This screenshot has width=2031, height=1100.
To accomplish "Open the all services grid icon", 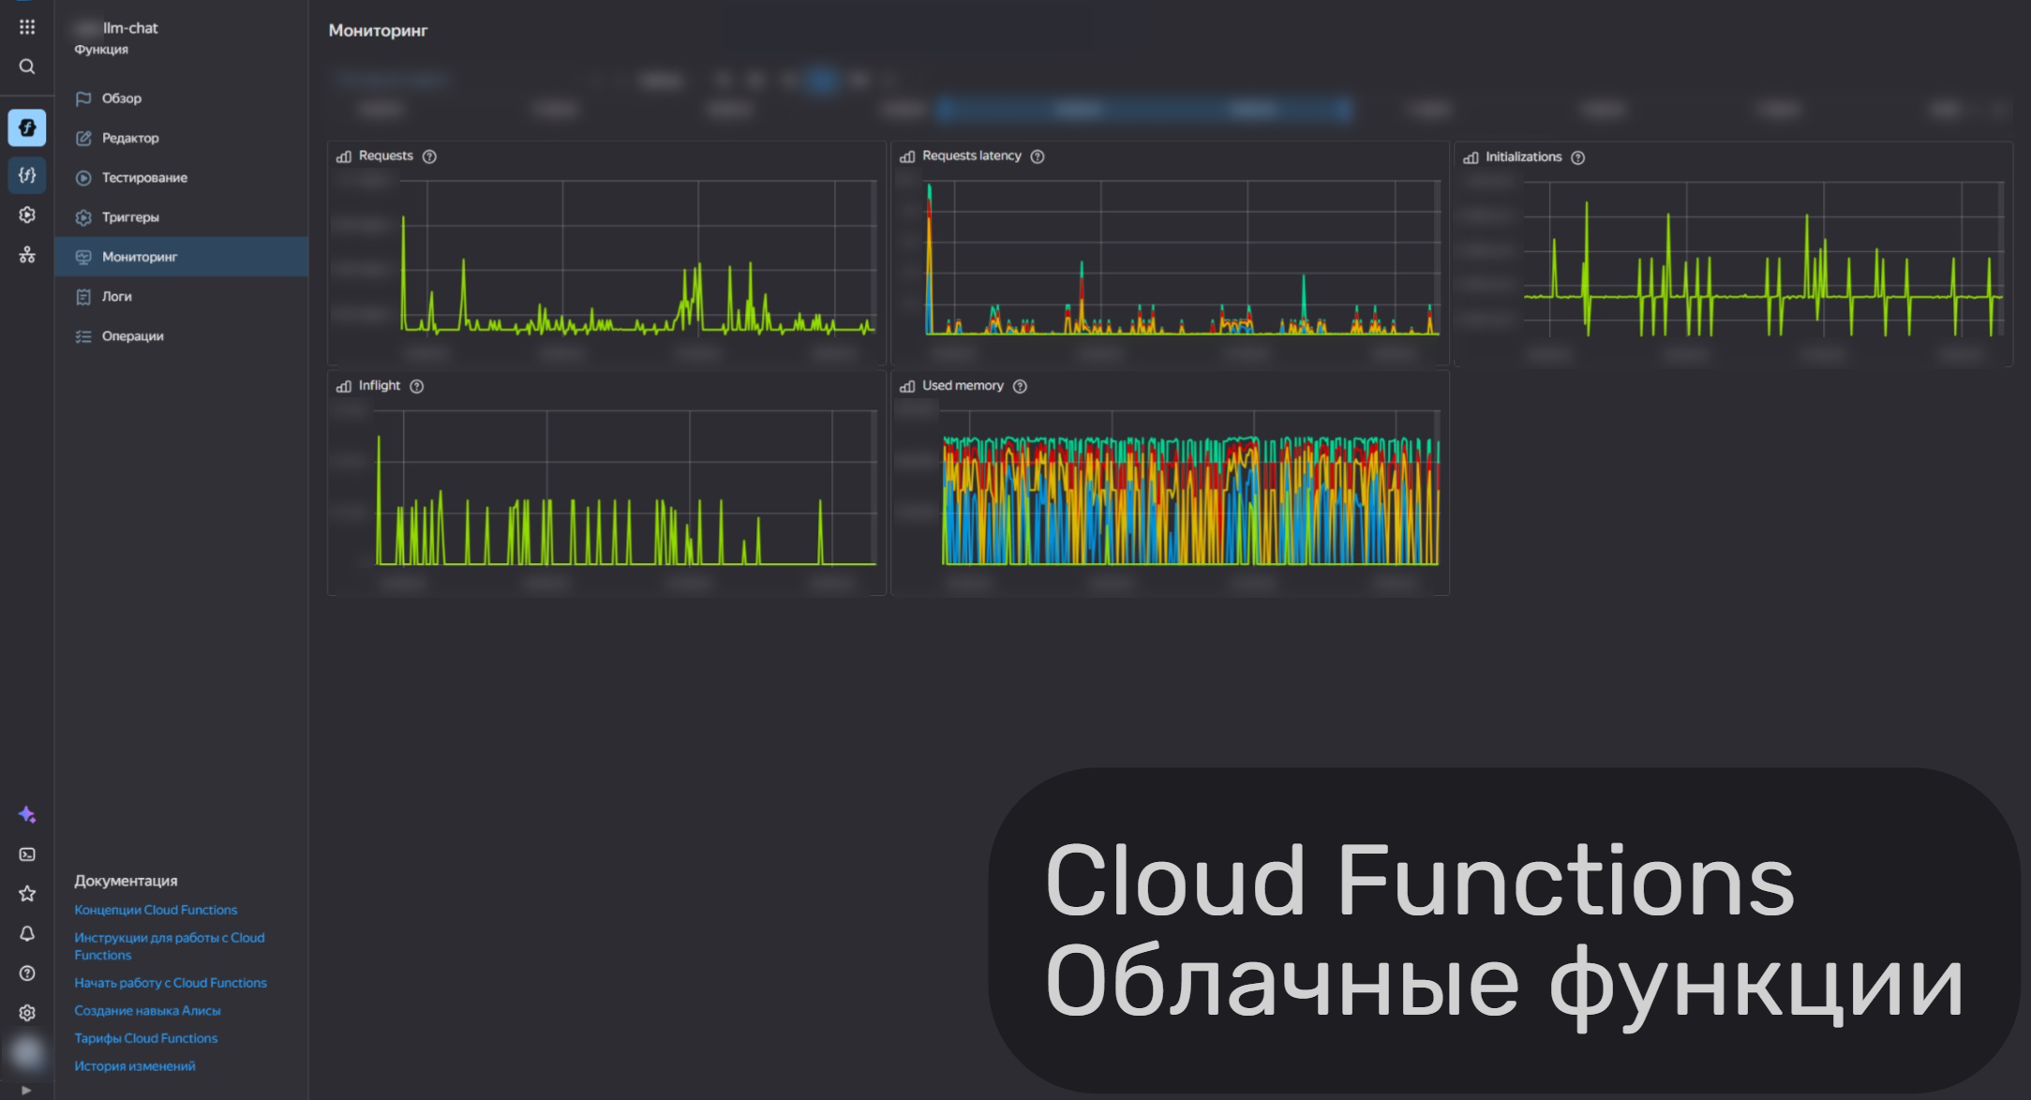I will point(27,27).
